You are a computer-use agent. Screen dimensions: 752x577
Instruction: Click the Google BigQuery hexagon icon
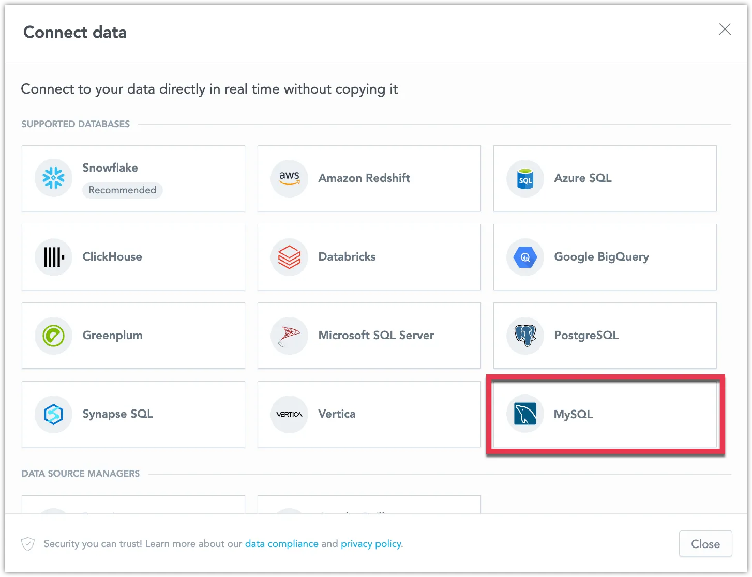tap(525, 256)
